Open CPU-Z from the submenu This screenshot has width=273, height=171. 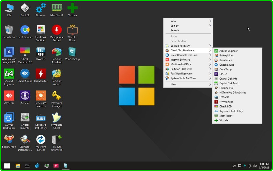tap(237, 74)
